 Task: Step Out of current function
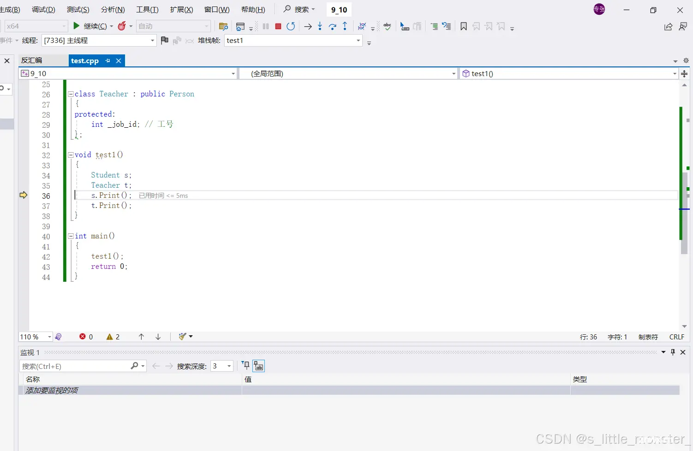coord(345,26)
